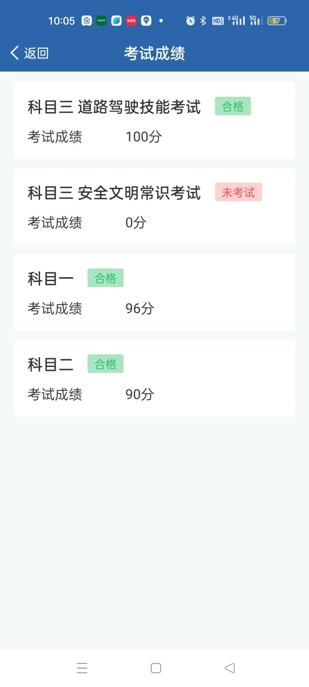Tap the battery level indicator icon
This screenshot has height=687, width=309.
(277, 21)
